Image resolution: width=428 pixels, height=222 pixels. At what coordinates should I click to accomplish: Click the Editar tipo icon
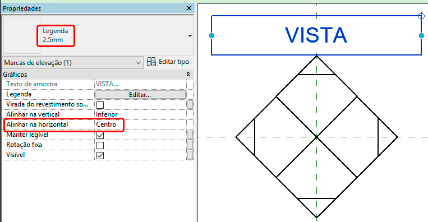151,62
